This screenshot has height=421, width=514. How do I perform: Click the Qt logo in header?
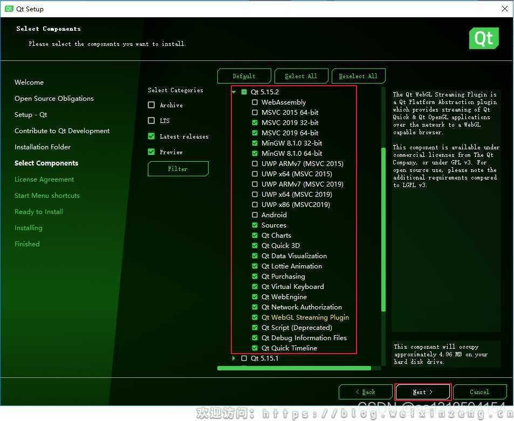[x=484, y=38]
